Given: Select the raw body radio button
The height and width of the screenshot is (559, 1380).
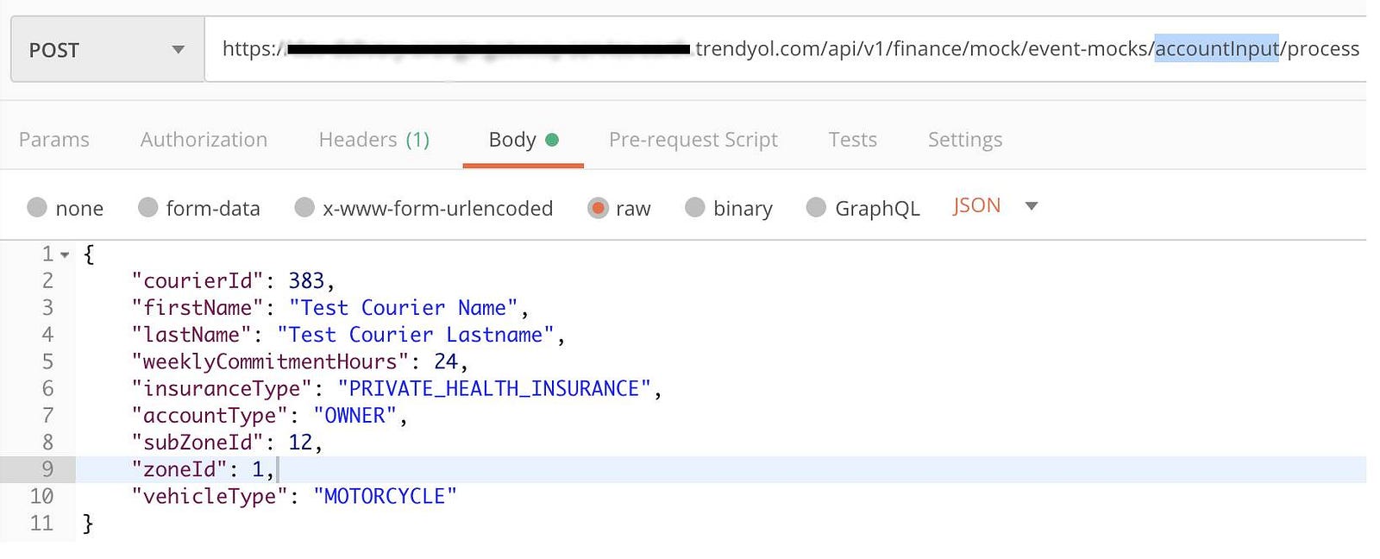Looking at the screenshot, I should (x=598, y=208).
